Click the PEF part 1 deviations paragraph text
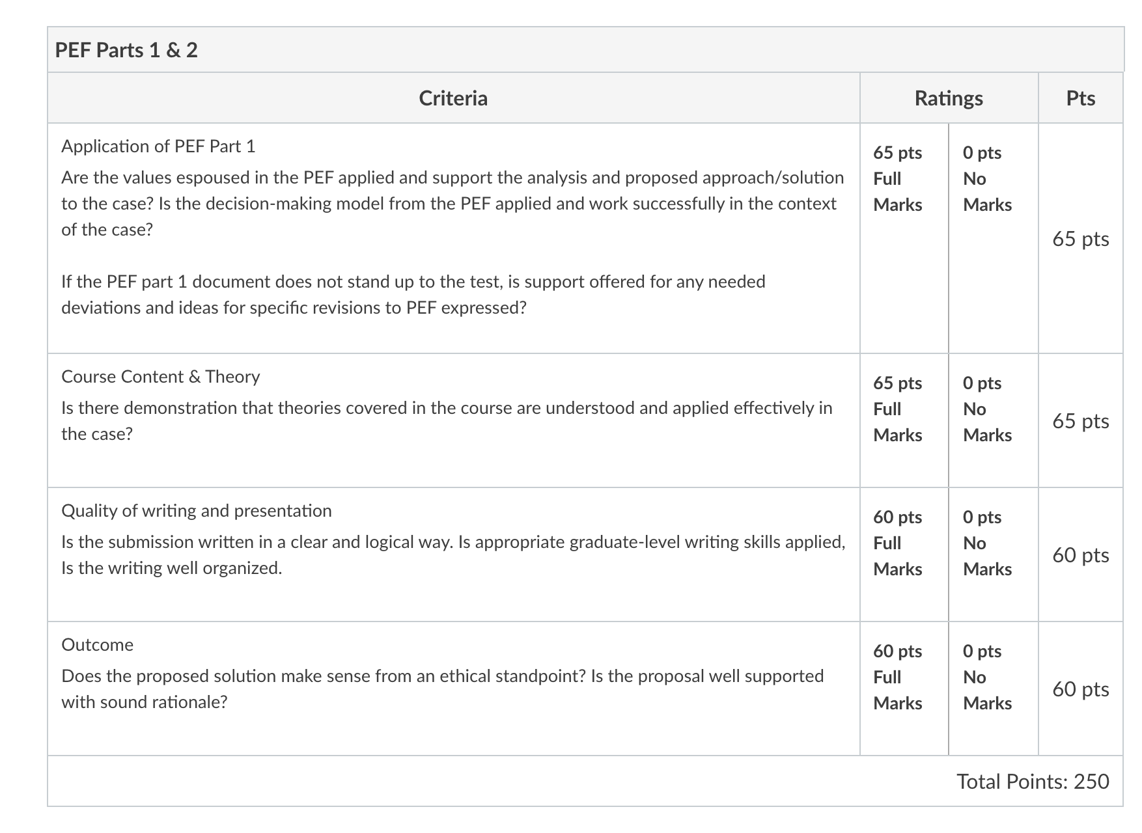The width and height of the screenshot is (1142, 833). pyautogui.click(x=413, y=295)
